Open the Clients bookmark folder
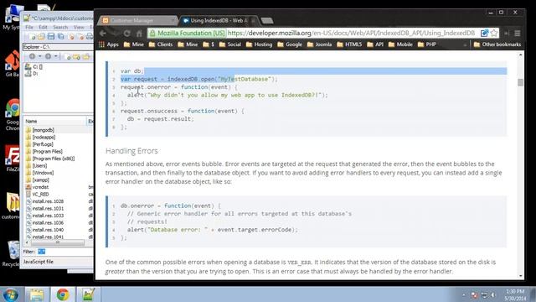The image size is (536, 302). point(161,44)
